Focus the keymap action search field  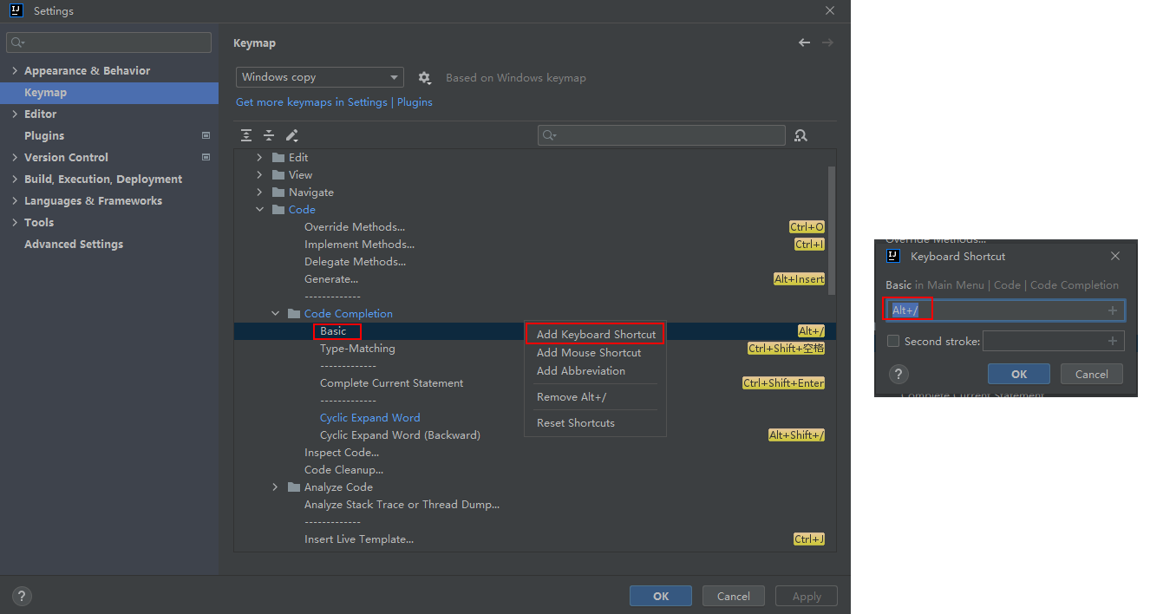tap(661, 135)
